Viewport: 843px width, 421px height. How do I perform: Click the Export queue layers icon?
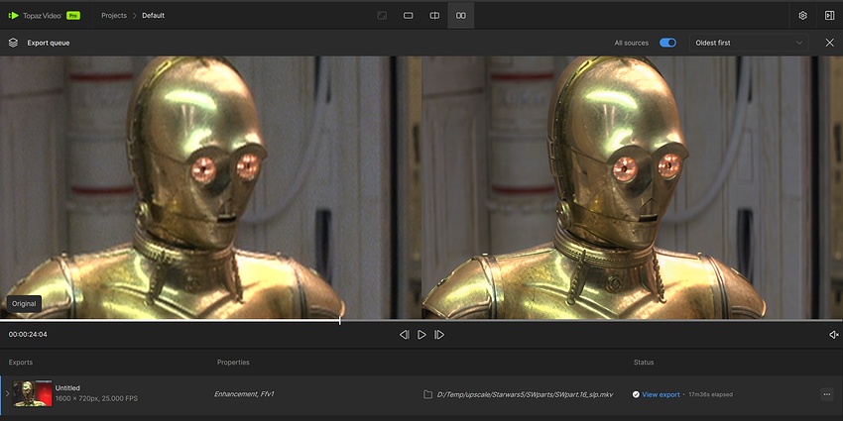tap(14, 43)
